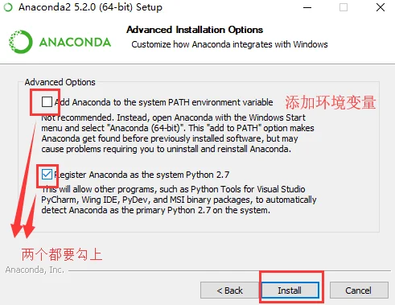This screenshot has width=395, height=305.
Task: Start installation with the Install button
Action: tap(290, 291)
